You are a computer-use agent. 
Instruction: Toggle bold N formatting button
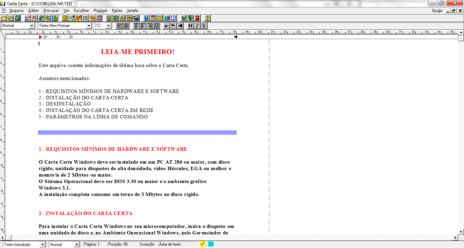[190, 26]
